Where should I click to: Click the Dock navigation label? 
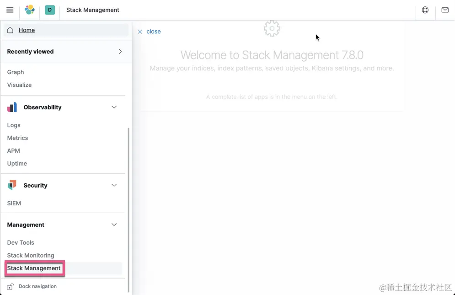37,286
